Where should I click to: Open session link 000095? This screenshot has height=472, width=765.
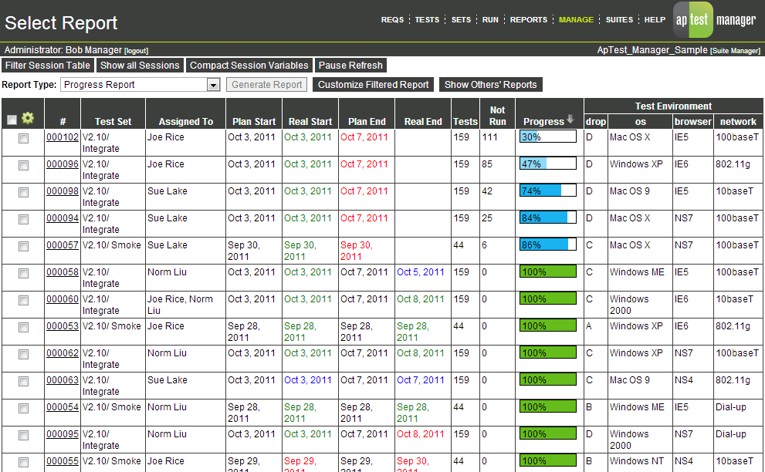(x=63, y=434)
